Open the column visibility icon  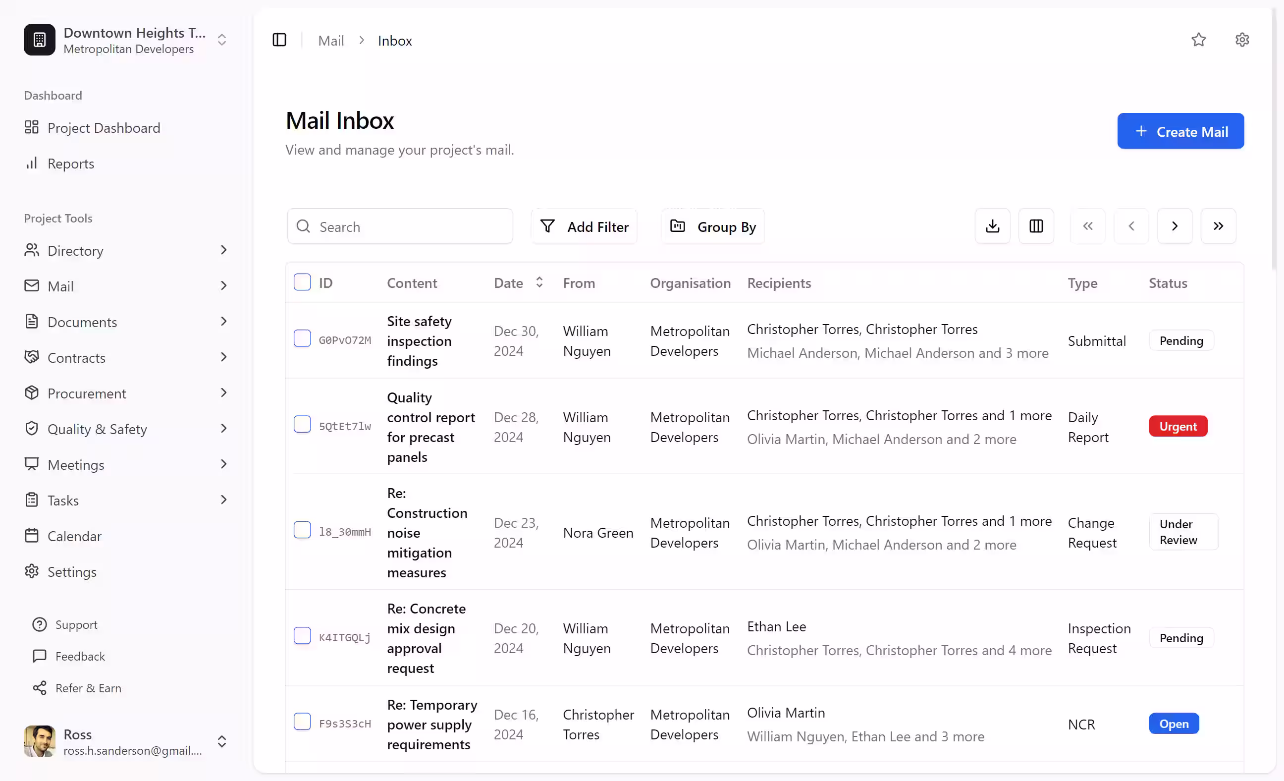point(1035,226)
